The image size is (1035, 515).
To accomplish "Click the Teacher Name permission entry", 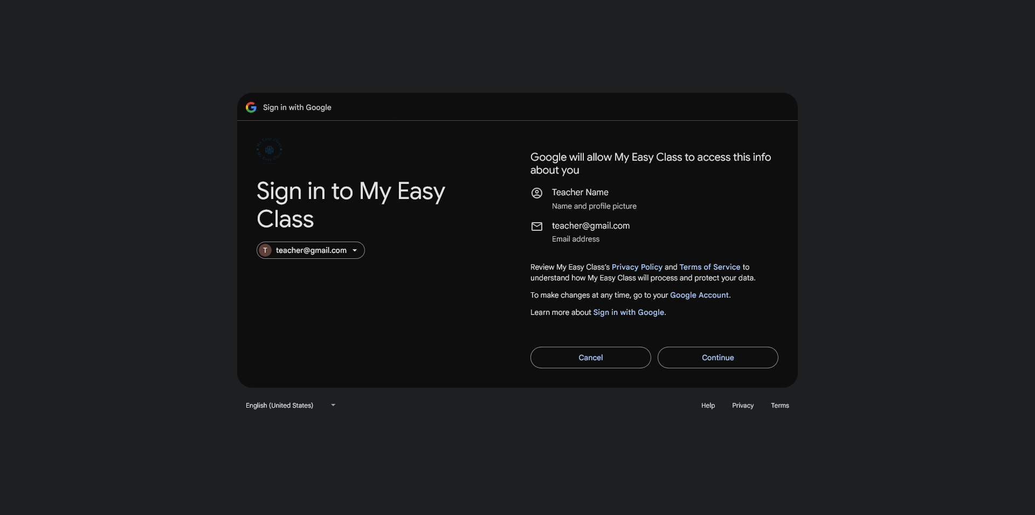I will point(580,193).
